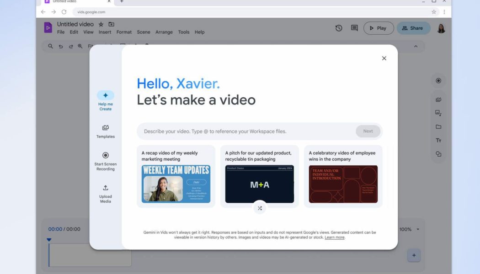This screenshot has height=274, width=480.
Task: Click the Undo icon
Action: point(60,46)
